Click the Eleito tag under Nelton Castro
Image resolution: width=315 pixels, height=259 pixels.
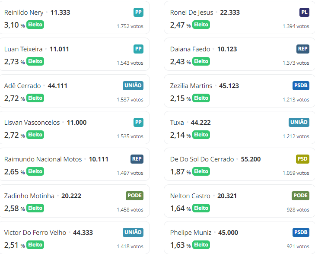click(x=201, y=208)
